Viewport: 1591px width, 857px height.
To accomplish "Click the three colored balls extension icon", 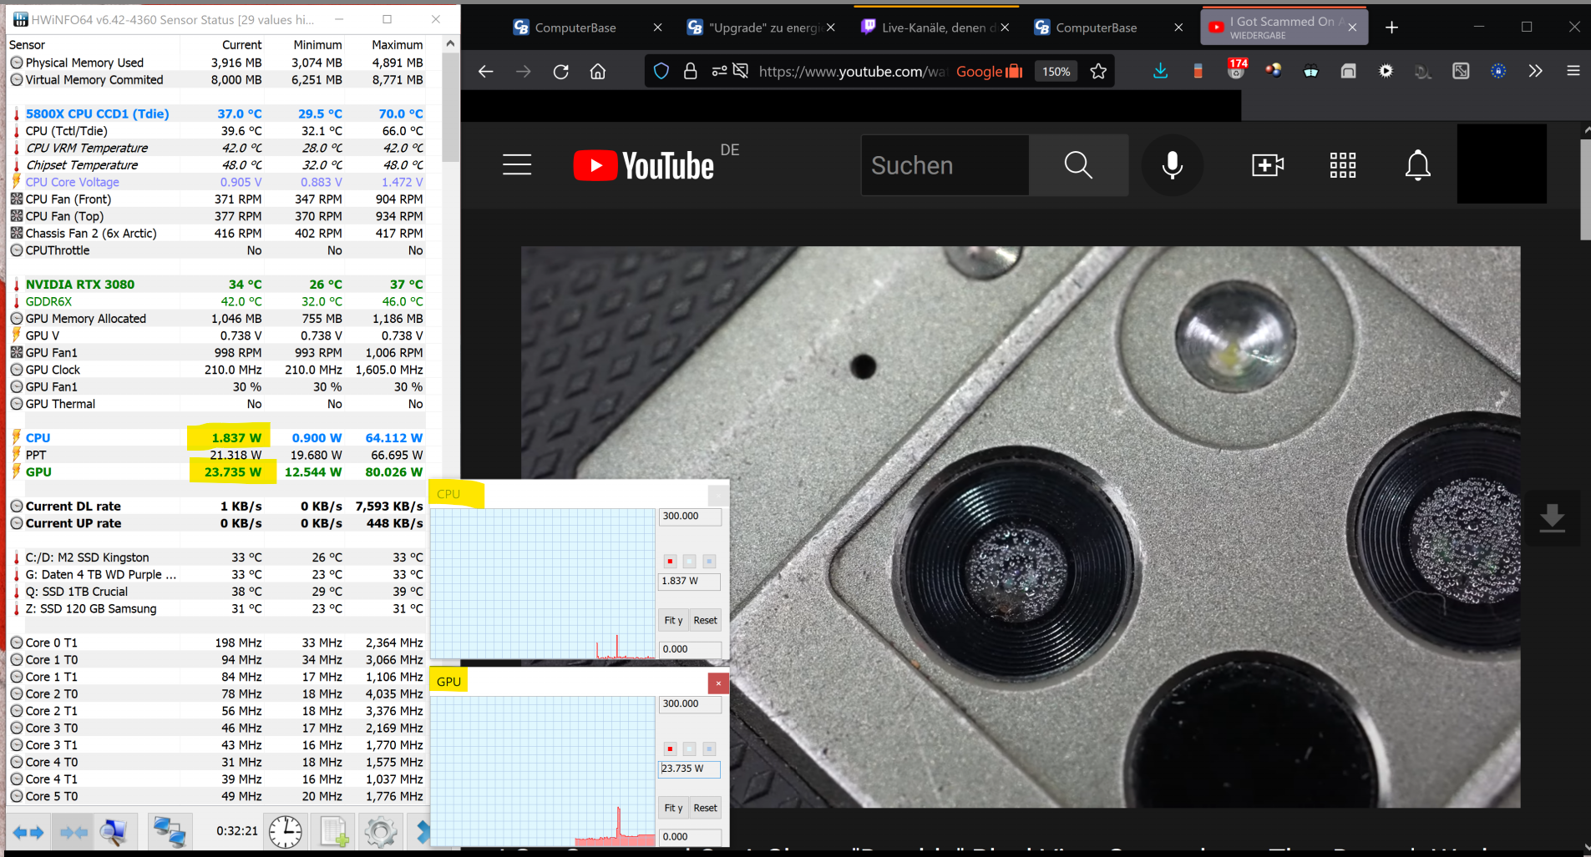I will coord(1274,71).
